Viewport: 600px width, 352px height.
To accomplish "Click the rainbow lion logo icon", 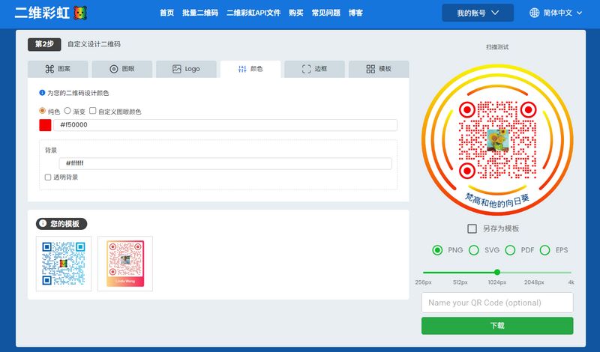I will (80, 13).
